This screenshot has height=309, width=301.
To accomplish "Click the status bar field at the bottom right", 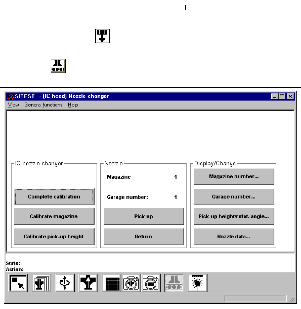I will (255, 298).
